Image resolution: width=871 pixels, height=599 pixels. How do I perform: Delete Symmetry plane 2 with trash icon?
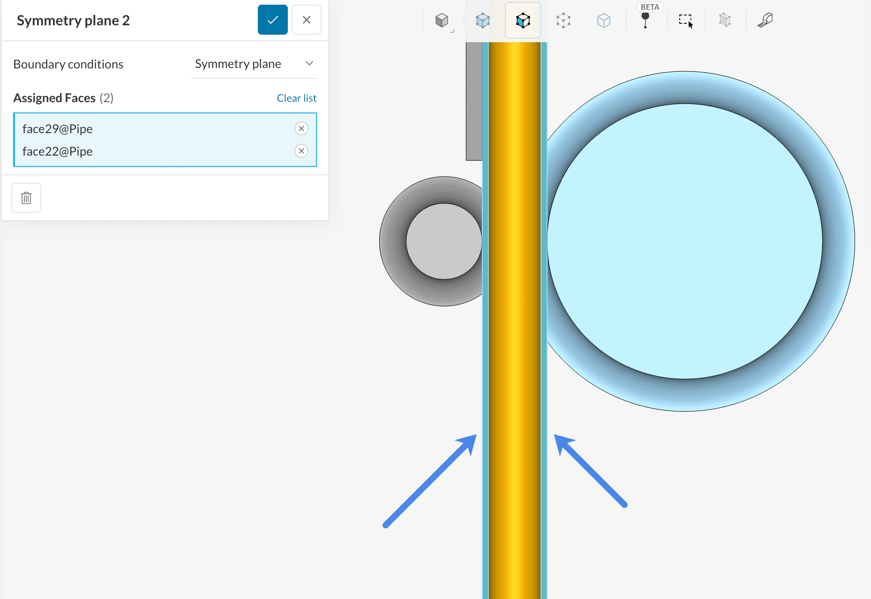pyautogui.click(x=26, y=198)
